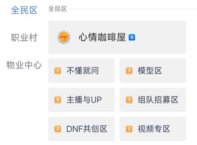Click the 心情咖啡屋 title text

coord(102,37)
